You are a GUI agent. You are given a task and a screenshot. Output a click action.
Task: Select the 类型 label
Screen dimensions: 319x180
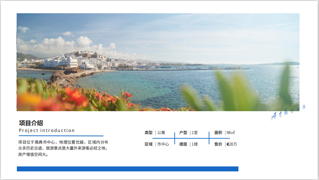[x=149, y=133]
